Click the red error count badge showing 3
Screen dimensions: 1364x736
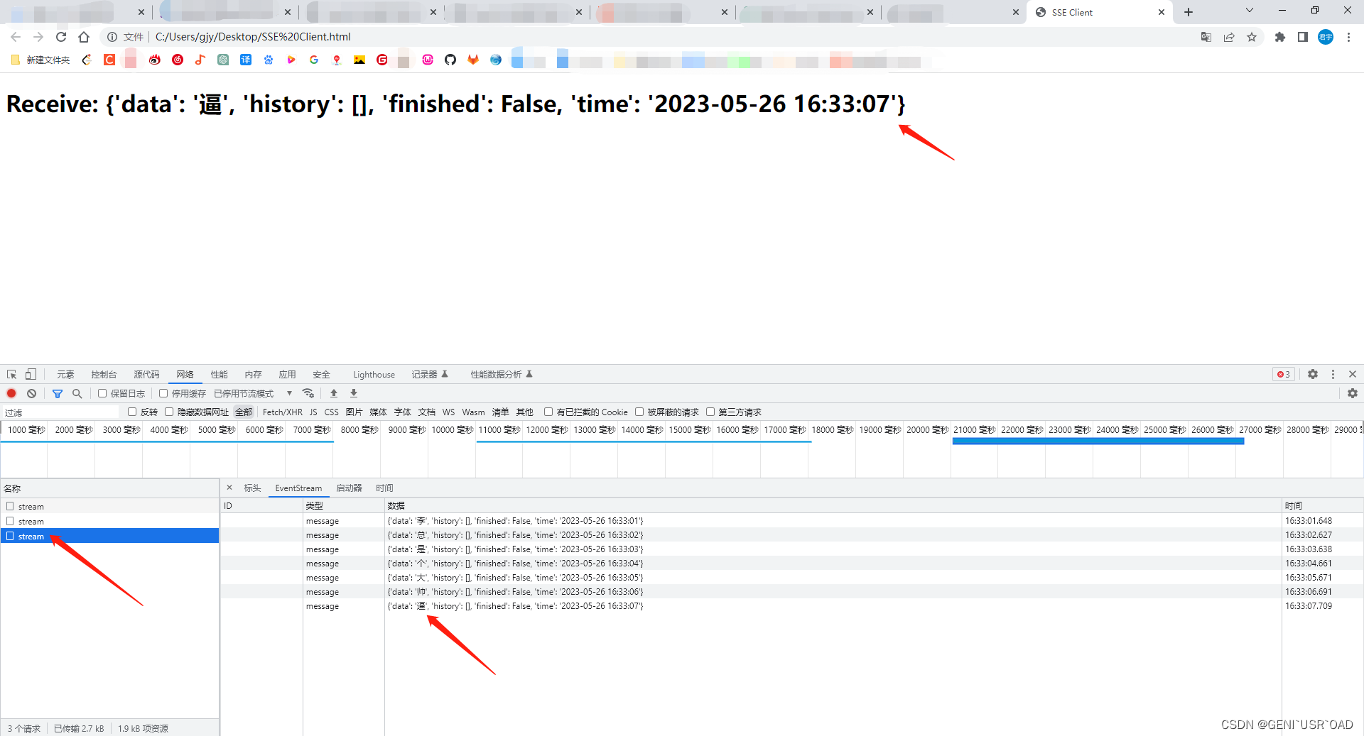[1283, 374]
